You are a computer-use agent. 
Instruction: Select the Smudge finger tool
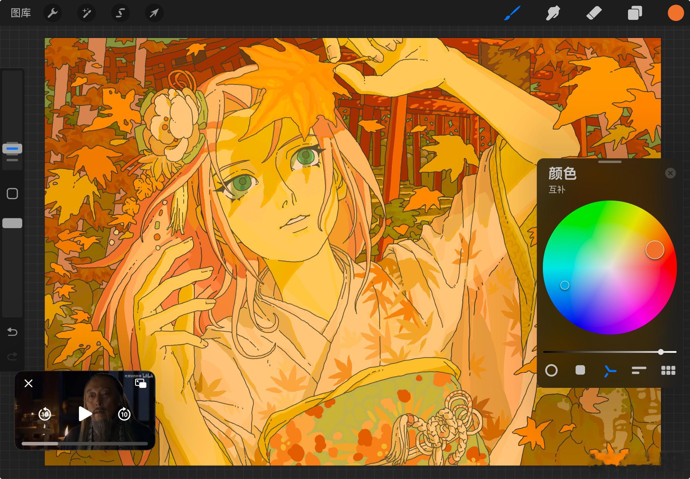pyautogui.click(x=553, y=13)
